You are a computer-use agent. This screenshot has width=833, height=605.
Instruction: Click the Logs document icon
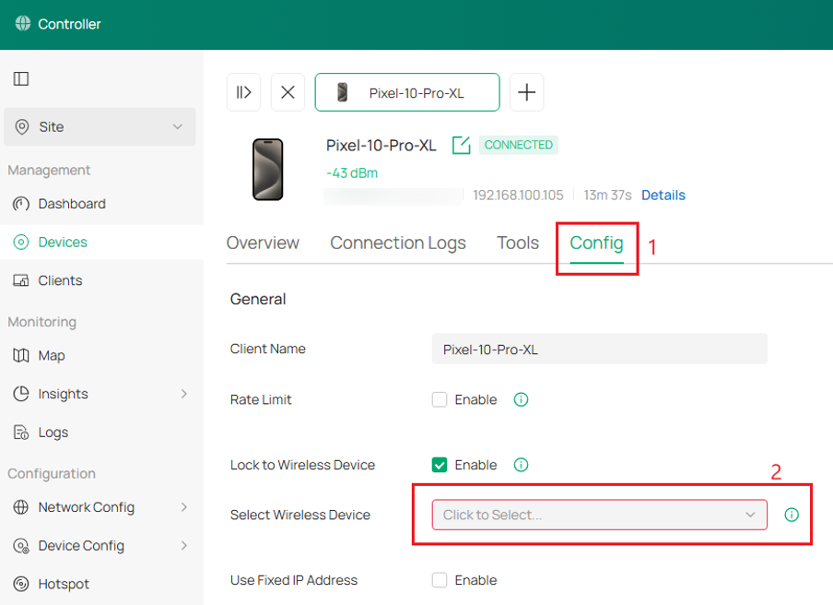tap(20, 433)
